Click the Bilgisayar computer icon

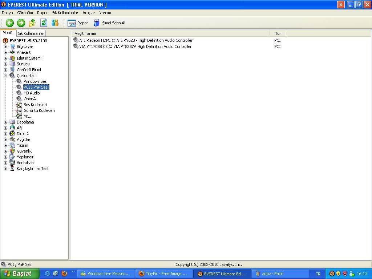(x=12, y=46)
